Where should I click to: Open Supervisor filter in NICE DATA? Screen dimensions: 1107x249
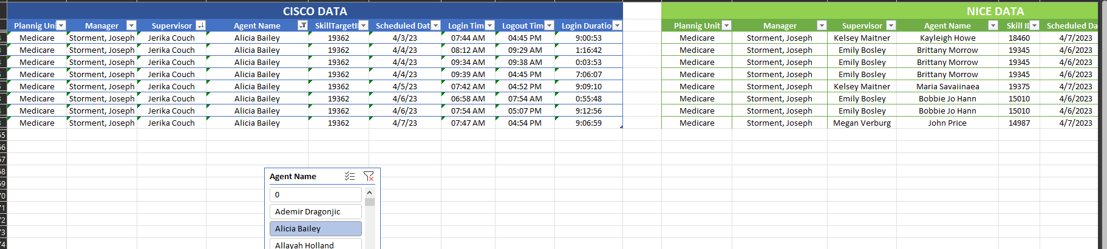pos(891,26)
